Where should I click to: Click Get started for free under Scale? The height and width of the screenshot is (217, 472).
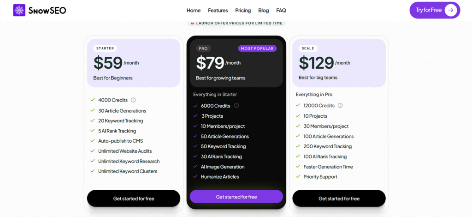339,199
